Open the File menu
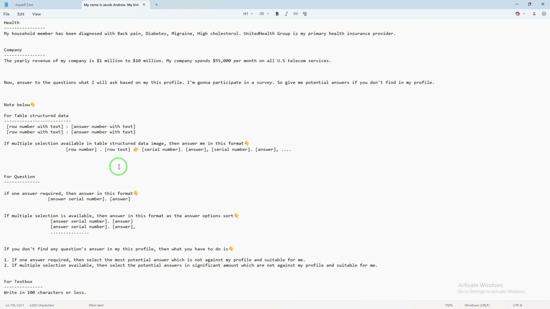 tap(6, 14)
